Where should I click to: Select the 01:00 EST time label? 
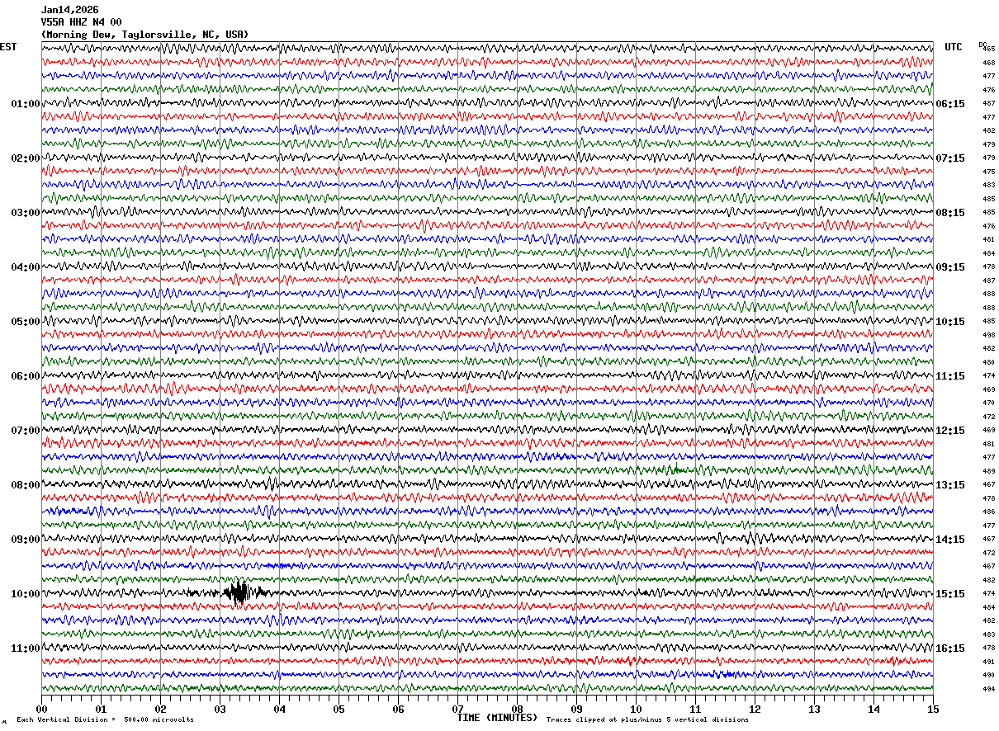coord(26,104)
